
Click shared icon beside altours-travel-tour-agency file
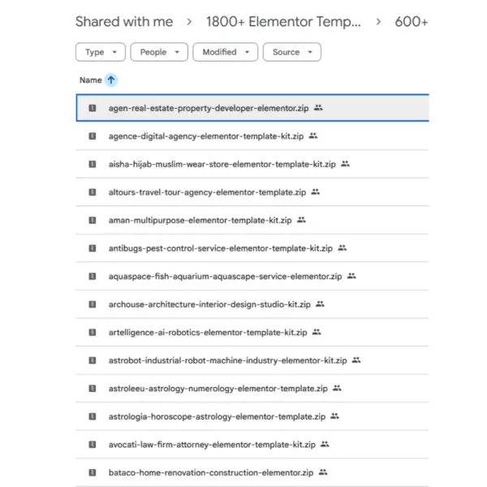tap(316, 192)
